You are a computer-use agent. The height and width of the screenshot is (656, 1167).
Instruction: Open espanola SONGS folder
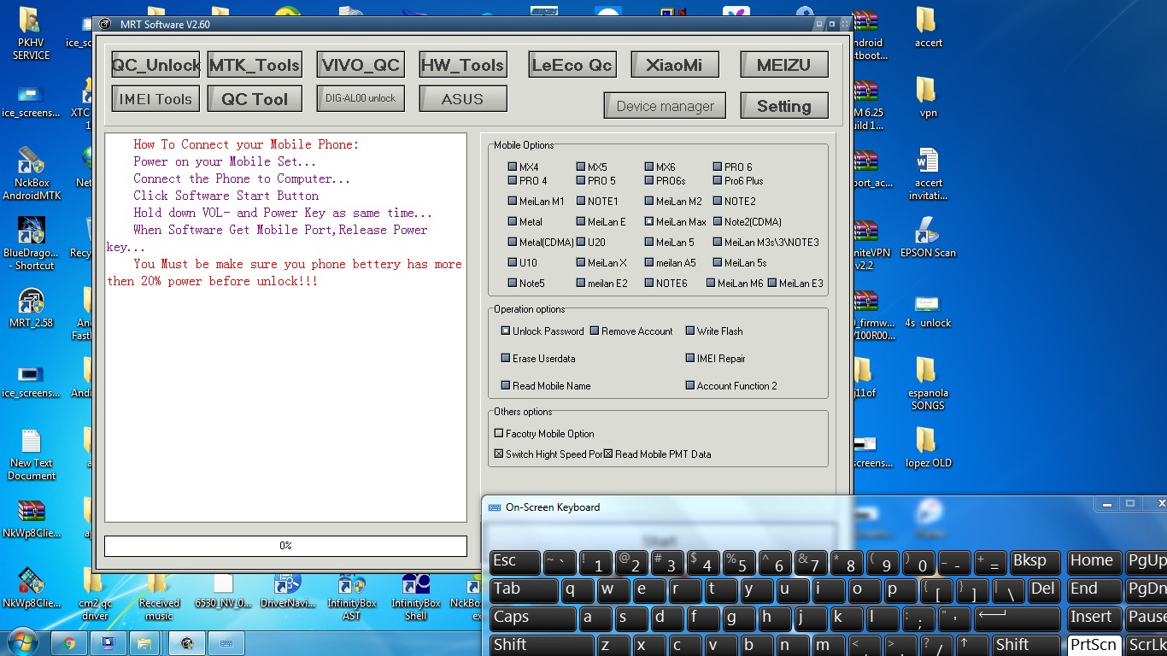pos(928,384)
